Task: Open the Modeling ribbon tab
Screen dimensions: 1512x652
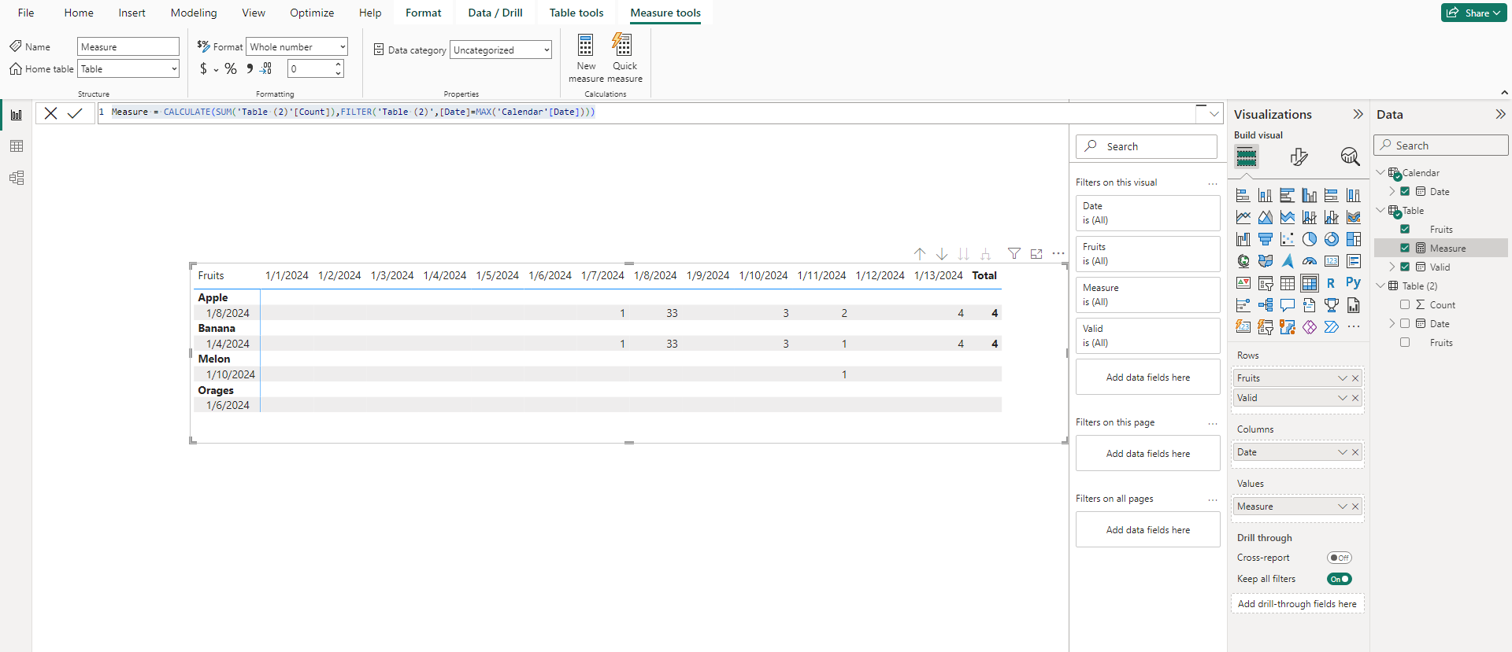Action: [x=194, y=13]
